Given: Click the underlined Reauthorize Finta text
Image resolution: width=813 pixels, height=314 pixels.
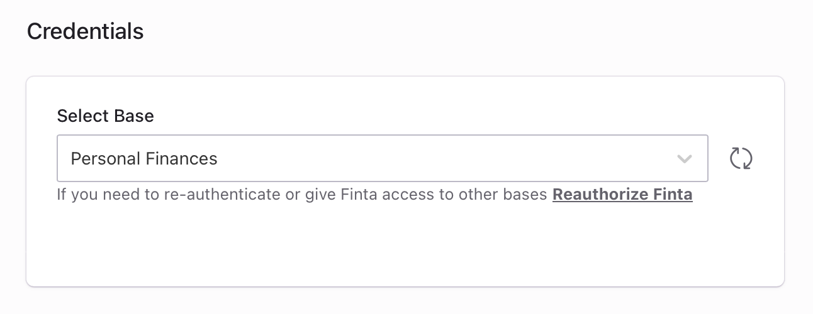Looking at the screenshot, I should pyautogui.click(x=622, y=195).
